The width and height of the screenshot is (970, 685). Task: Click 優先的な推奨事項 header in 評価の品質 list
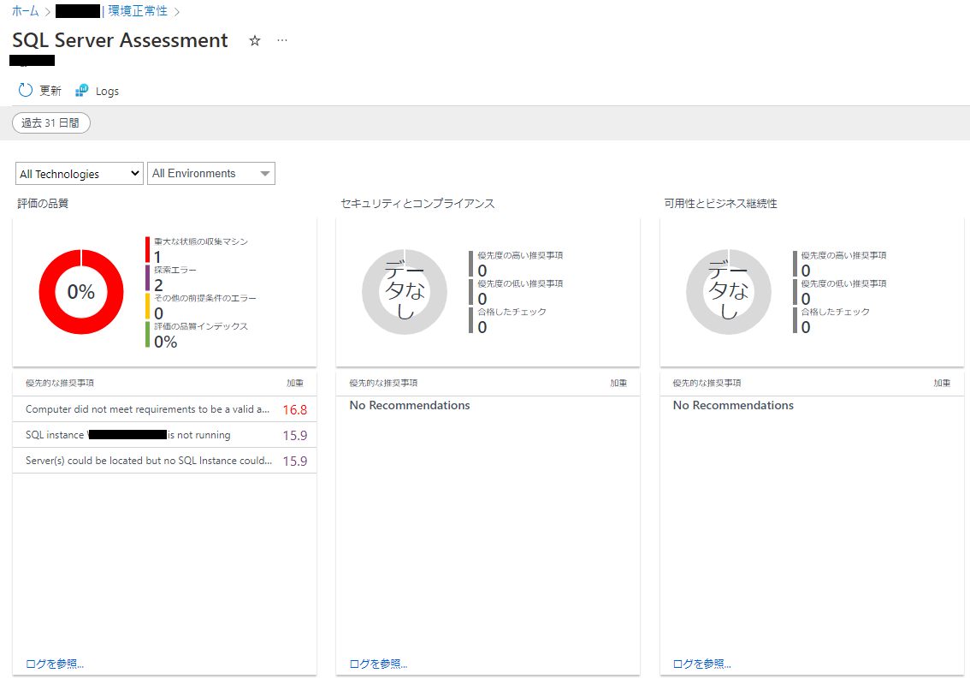tap(60, 384)
